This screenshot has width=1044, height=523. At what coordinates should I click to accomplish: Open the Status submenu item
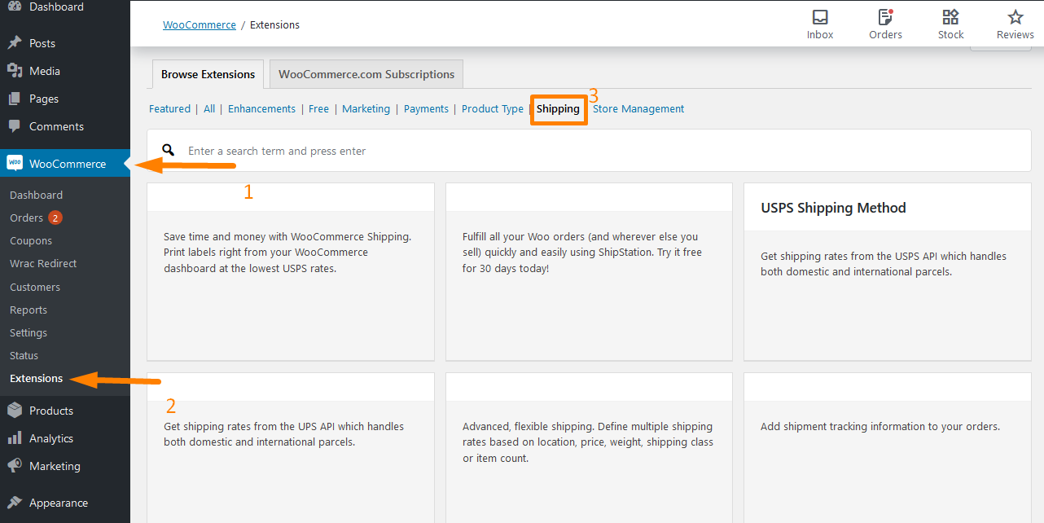[24, 355]
